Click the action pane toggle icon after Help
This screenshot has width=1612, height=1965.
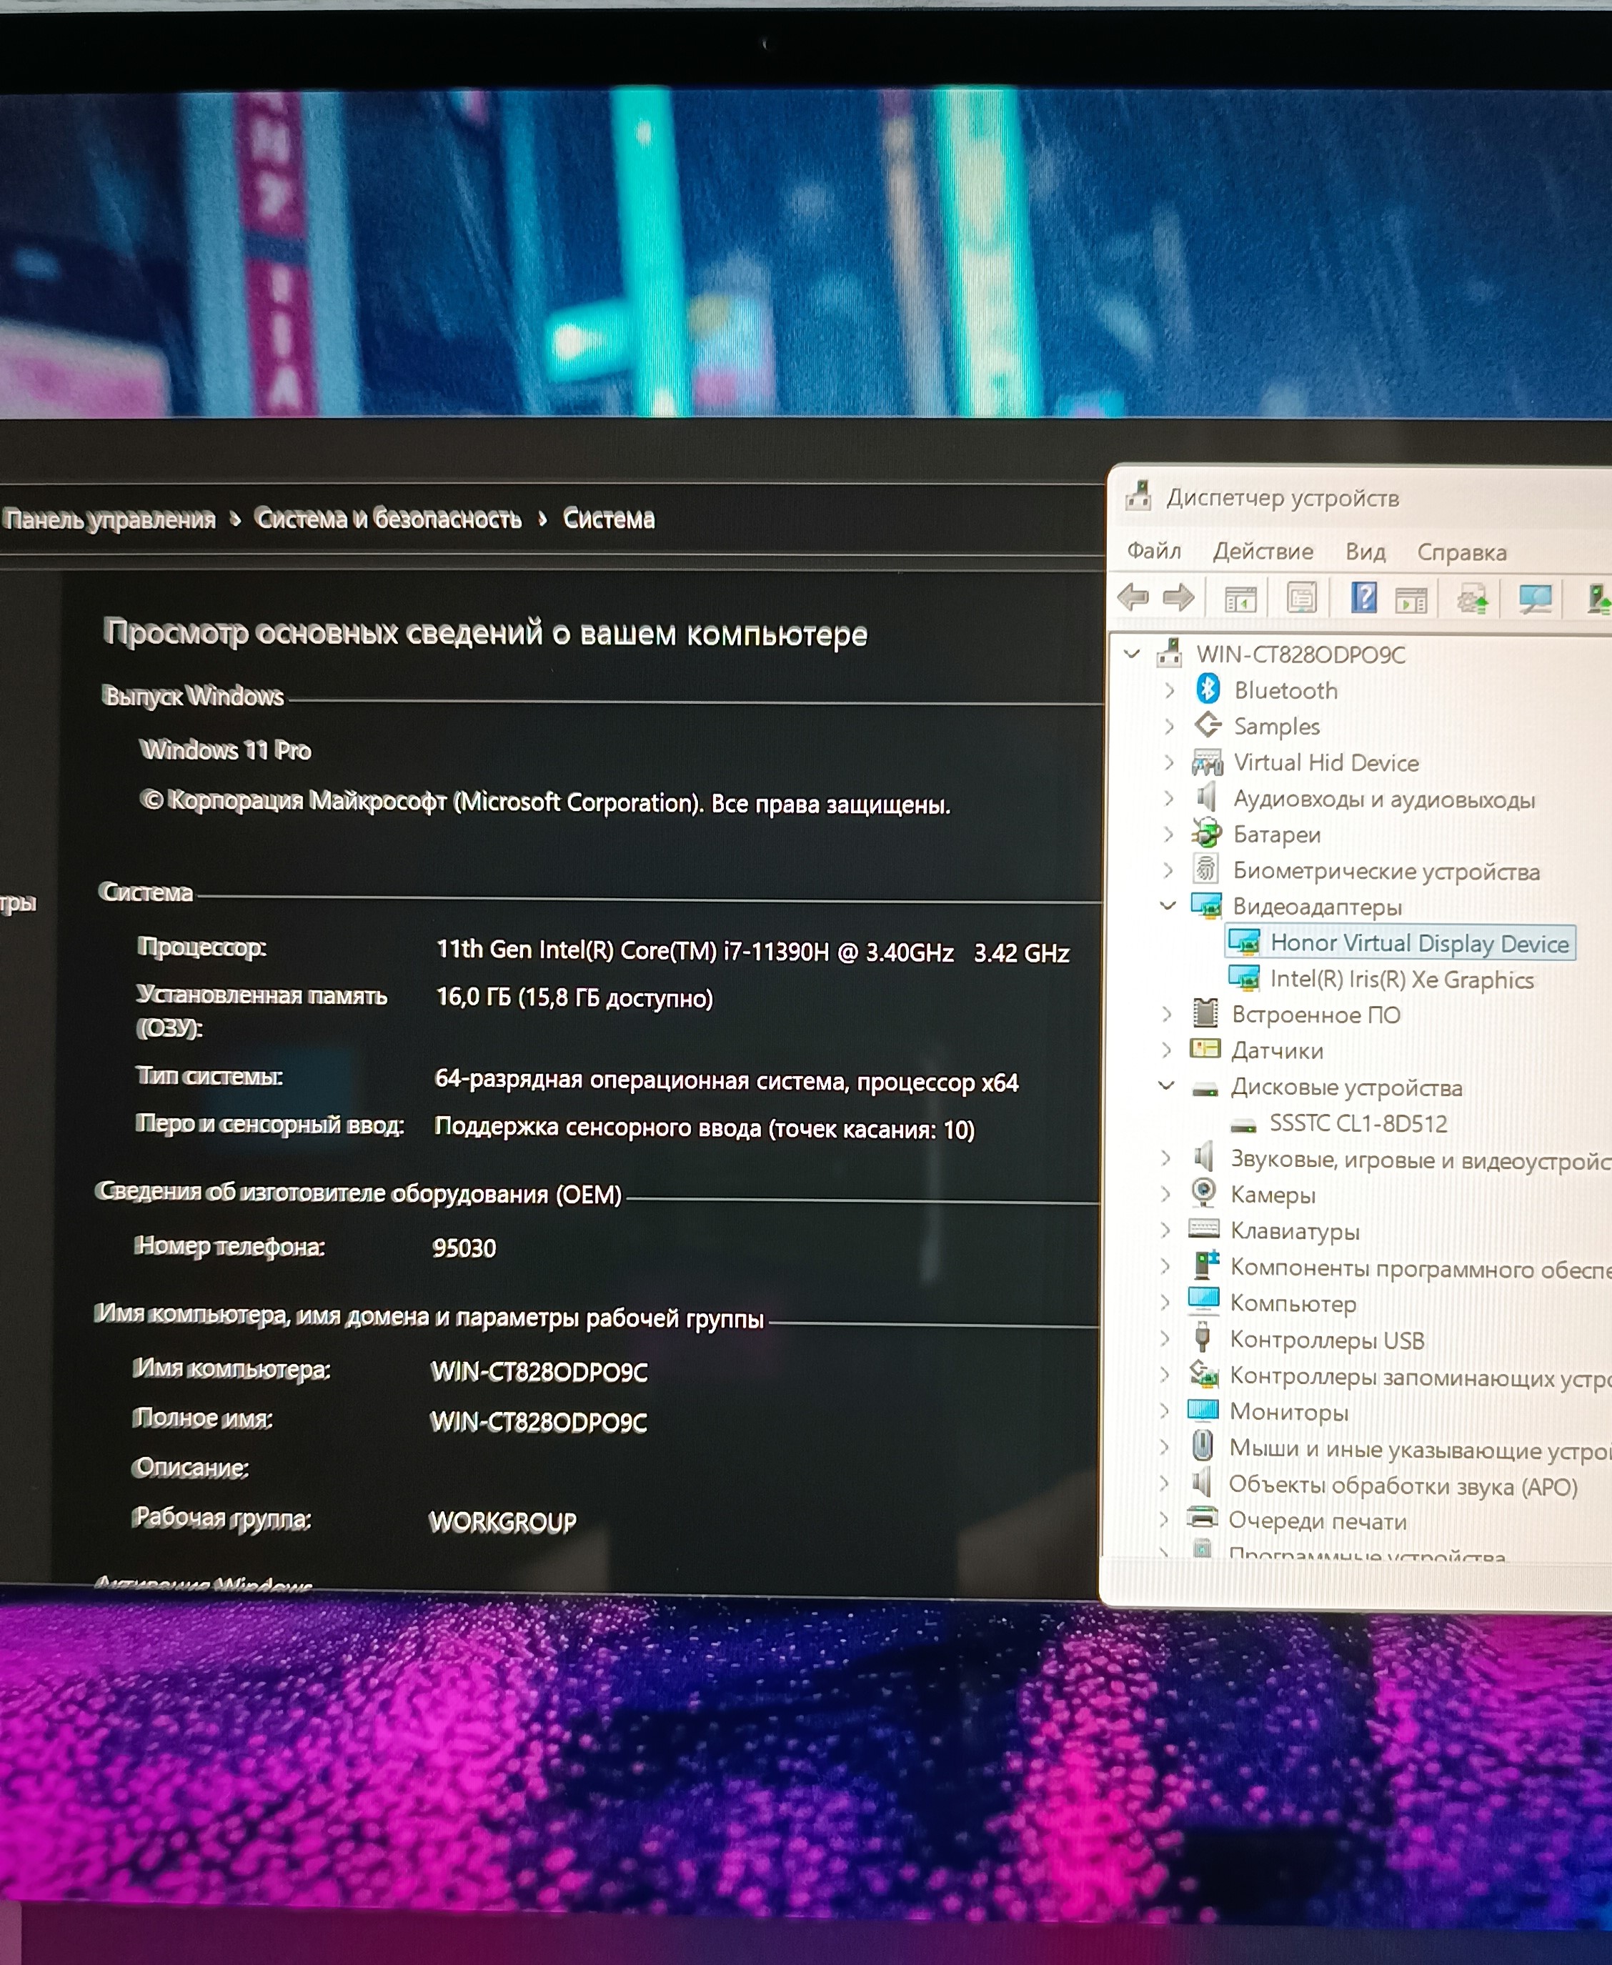click(1410, 600)
